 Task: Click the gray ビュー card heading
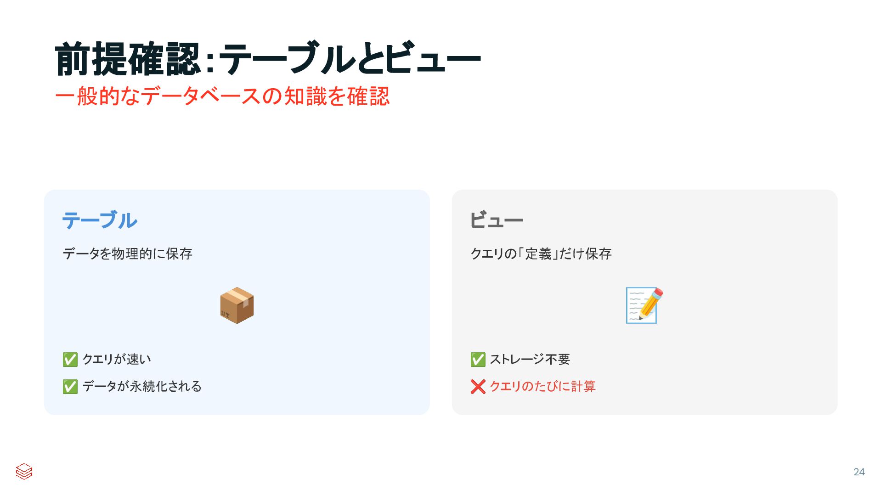coord(496,220)
